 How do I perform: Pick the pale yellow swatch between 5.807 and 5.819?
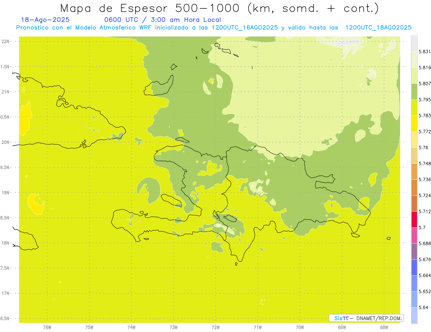[414, 76]
